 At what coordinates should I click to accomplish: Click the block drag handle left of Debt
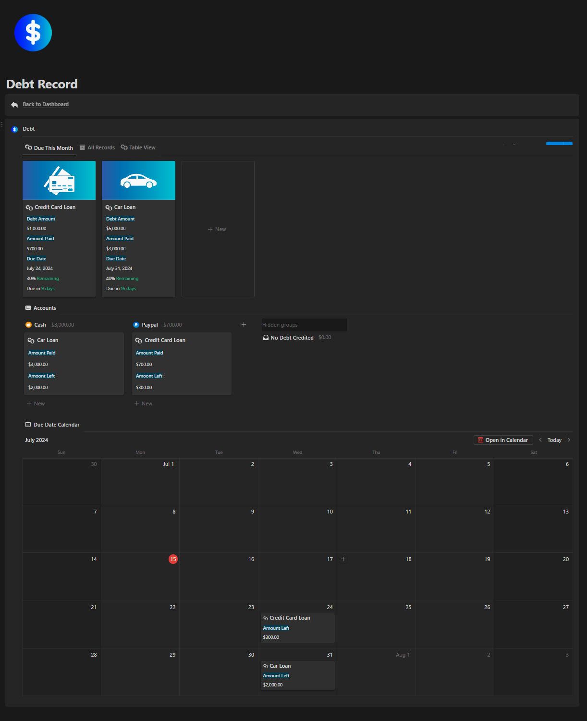(2, 125)
